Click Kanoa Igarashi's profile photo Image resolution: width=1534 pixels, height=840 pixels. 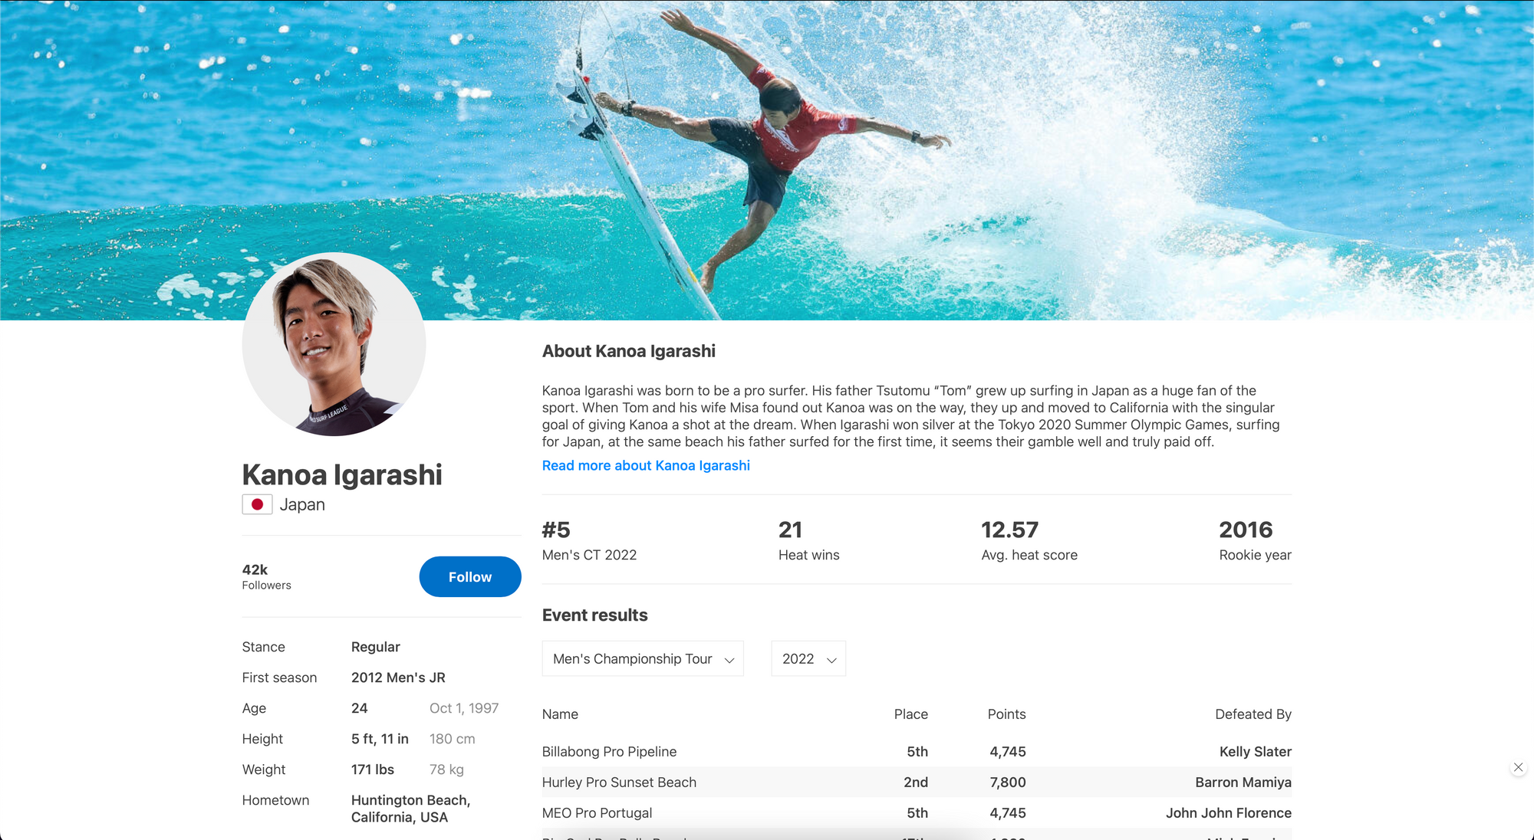coord(334,344)
